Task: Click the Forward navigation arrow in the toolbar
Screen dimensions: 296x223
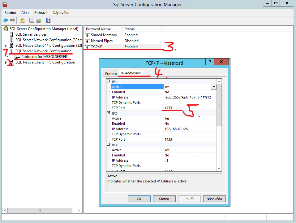Action: [x=12, y=20]
